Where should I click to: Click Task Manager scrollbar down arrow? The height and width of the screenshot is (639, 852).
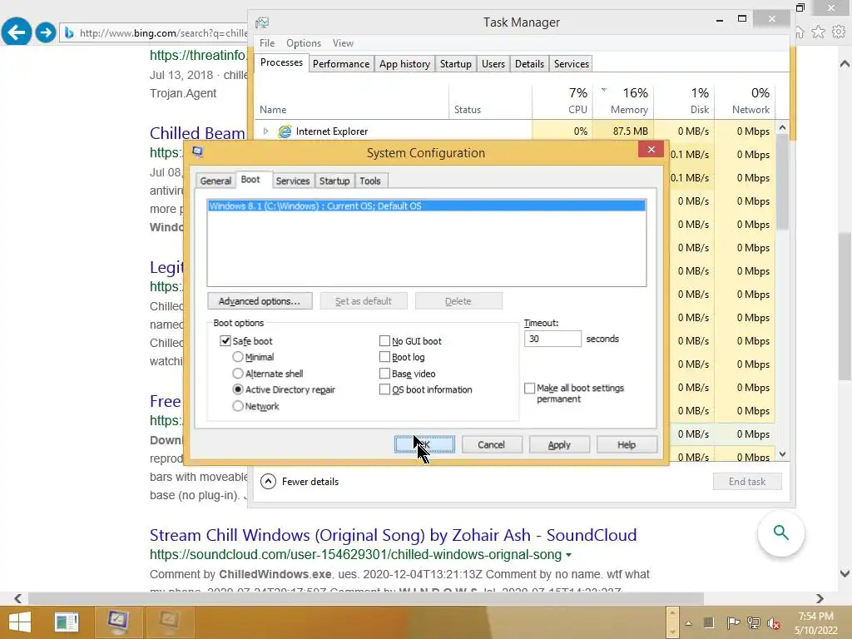click(x=782, y=454)
